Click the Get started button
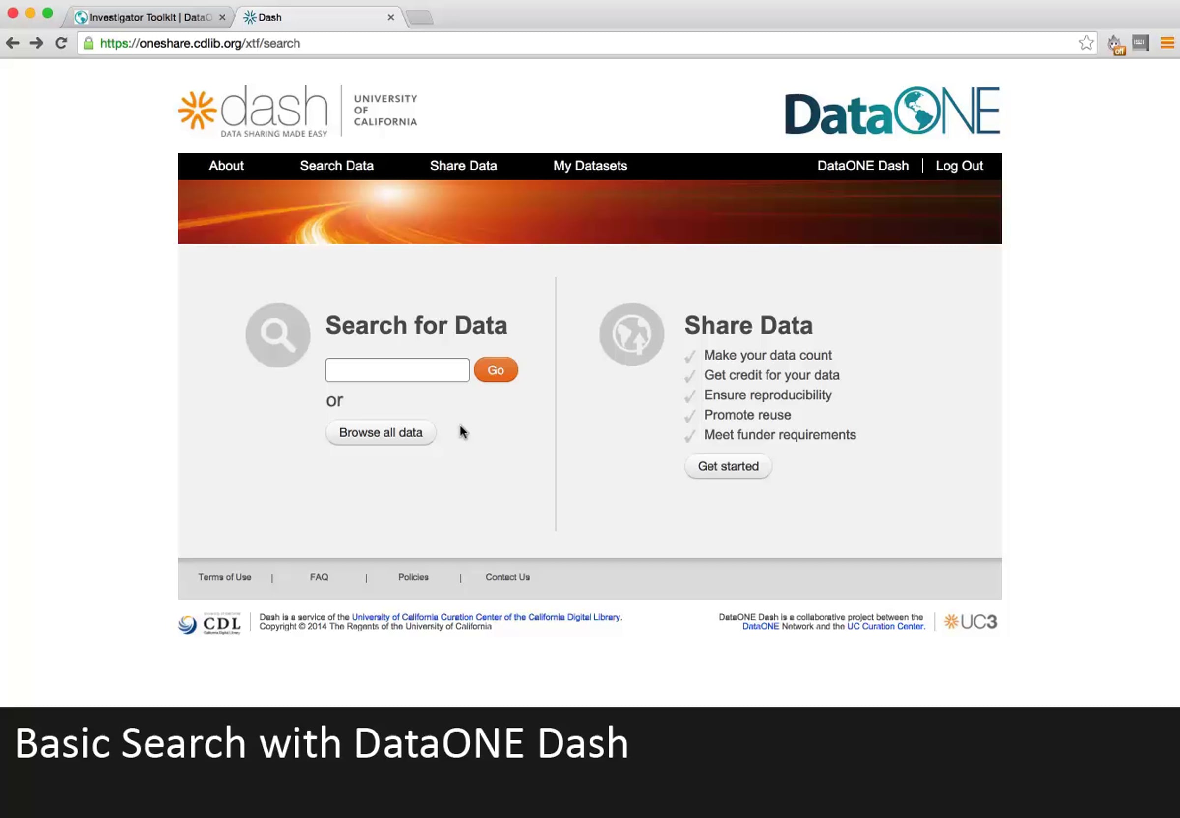 tap(728, 466)
